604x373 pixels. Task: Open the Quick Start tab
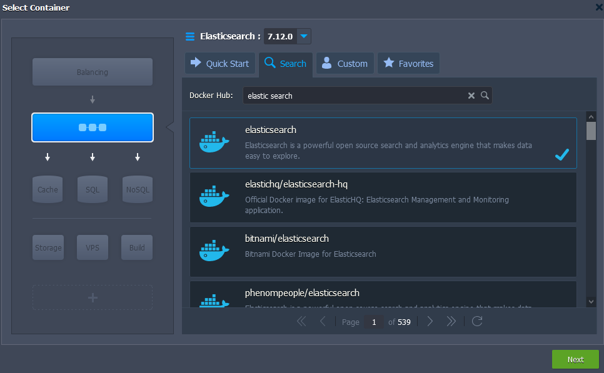(220, 63)
